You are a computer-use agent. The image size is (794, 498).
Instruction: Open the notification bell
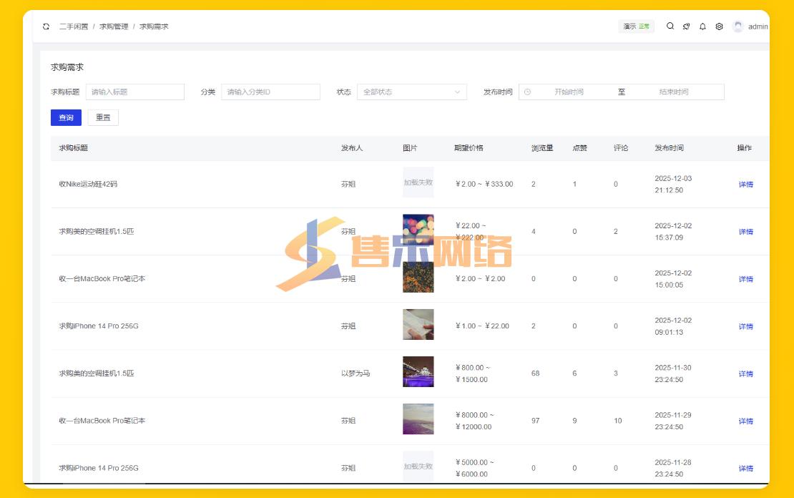702,26
